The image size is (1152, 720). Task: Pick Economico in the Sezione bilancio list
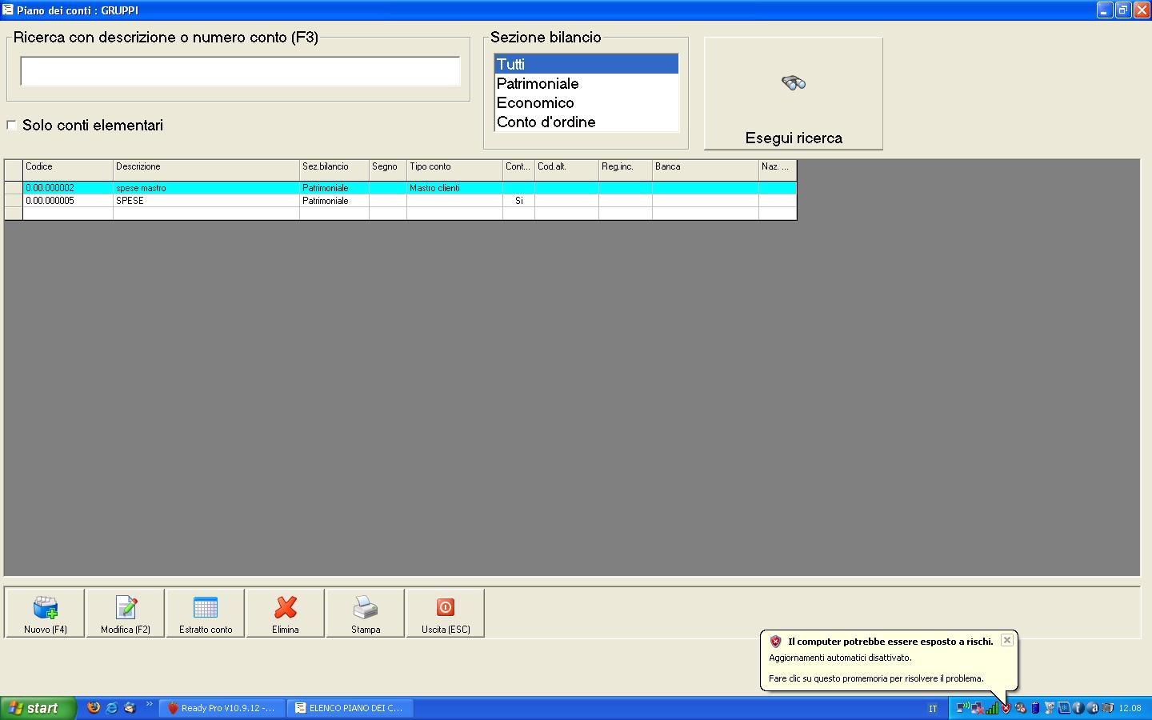point(586,102)
